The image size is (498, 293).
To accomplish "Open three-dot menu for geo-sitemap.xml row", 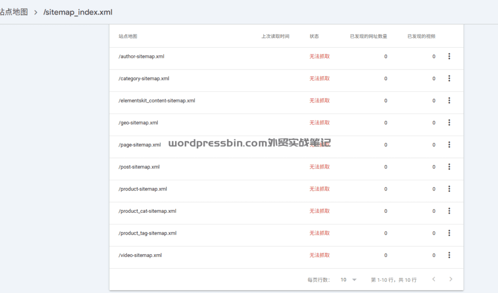I will click(x=449, y=123).
